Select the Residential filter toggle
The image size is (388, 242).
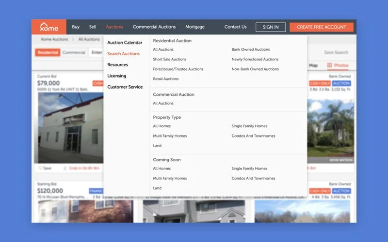pyautogui.click(x=48, y=52)
